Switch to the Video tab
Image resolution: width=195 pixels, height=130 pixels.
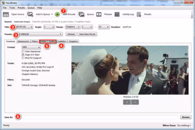tap(43, 41)
